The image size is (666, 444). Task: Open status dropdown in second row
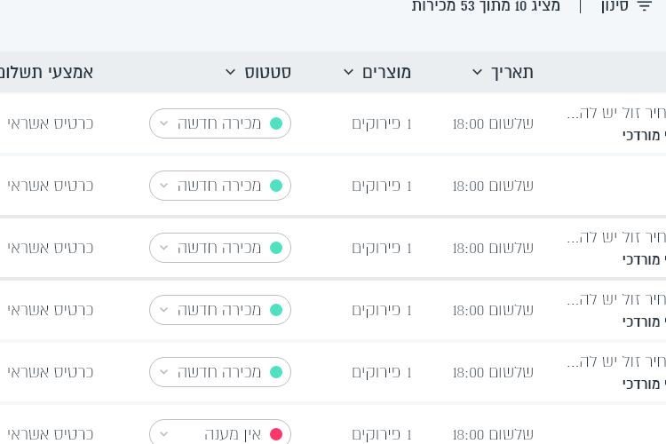coord(220,186)
